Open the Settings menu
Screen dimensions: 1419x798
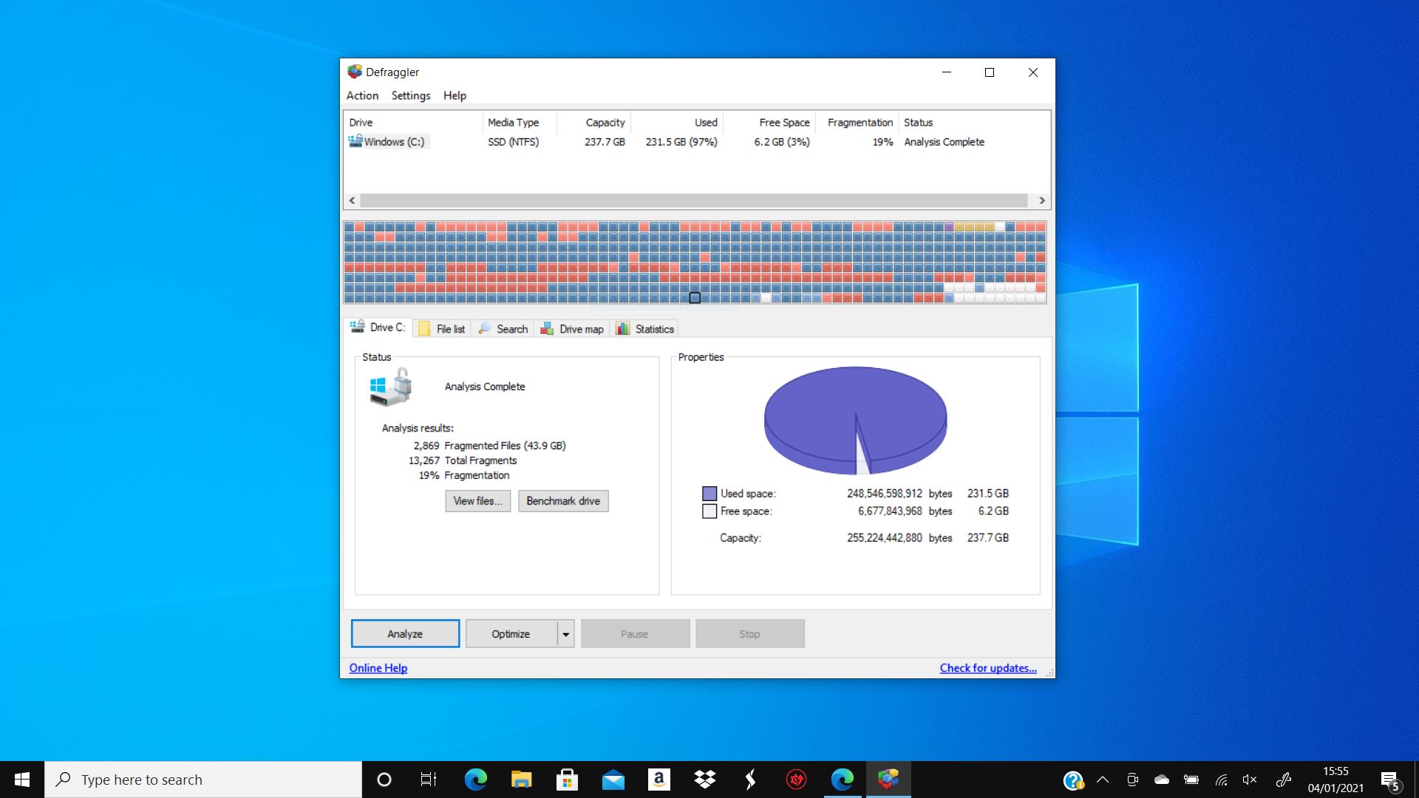tap(410, 95)
